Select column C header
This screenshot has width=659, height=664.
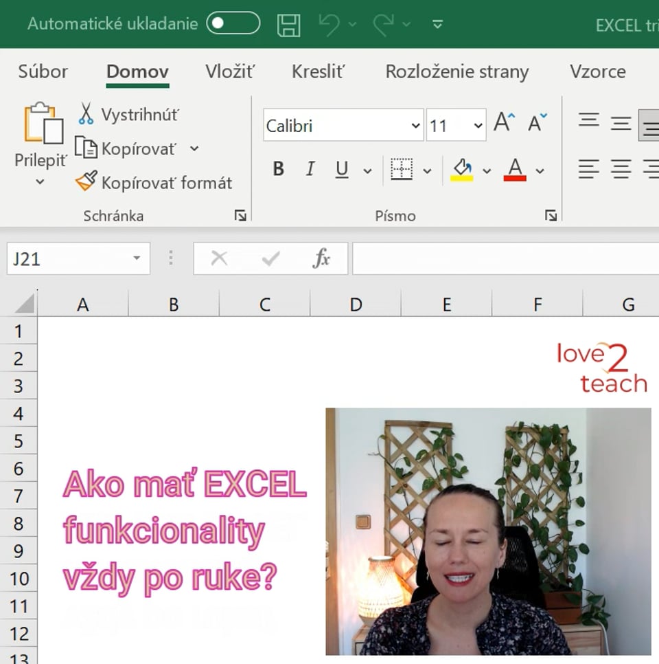tap(265, 304)
